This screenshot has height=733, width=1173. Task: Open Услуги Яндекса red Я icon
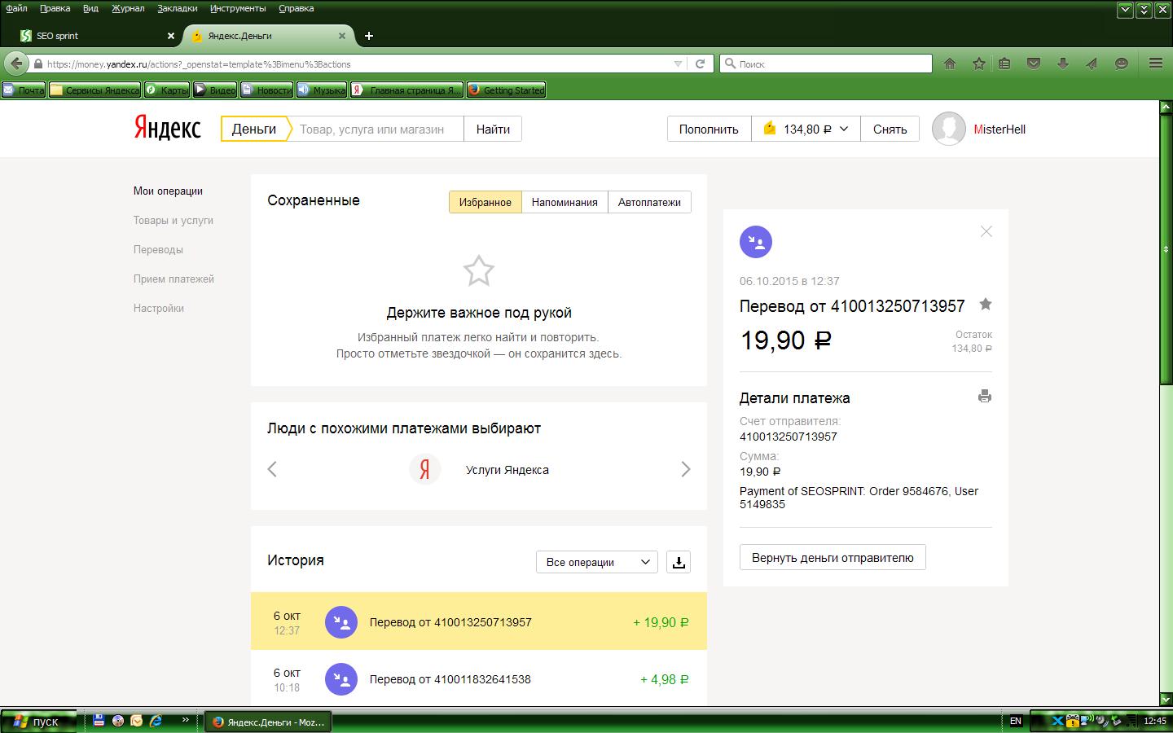pyautogui.click(x=424, y=469)
